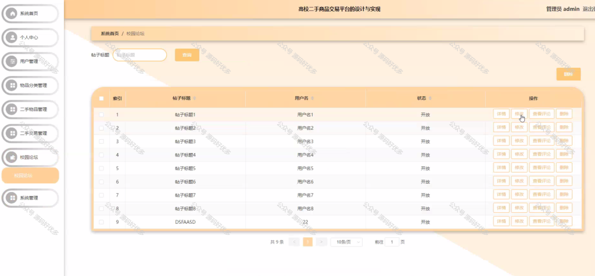The width and height of the screenshot is (595, 276).
Task: Sort by 帖子标题 column arrows
Action: [x=195, y=99]
